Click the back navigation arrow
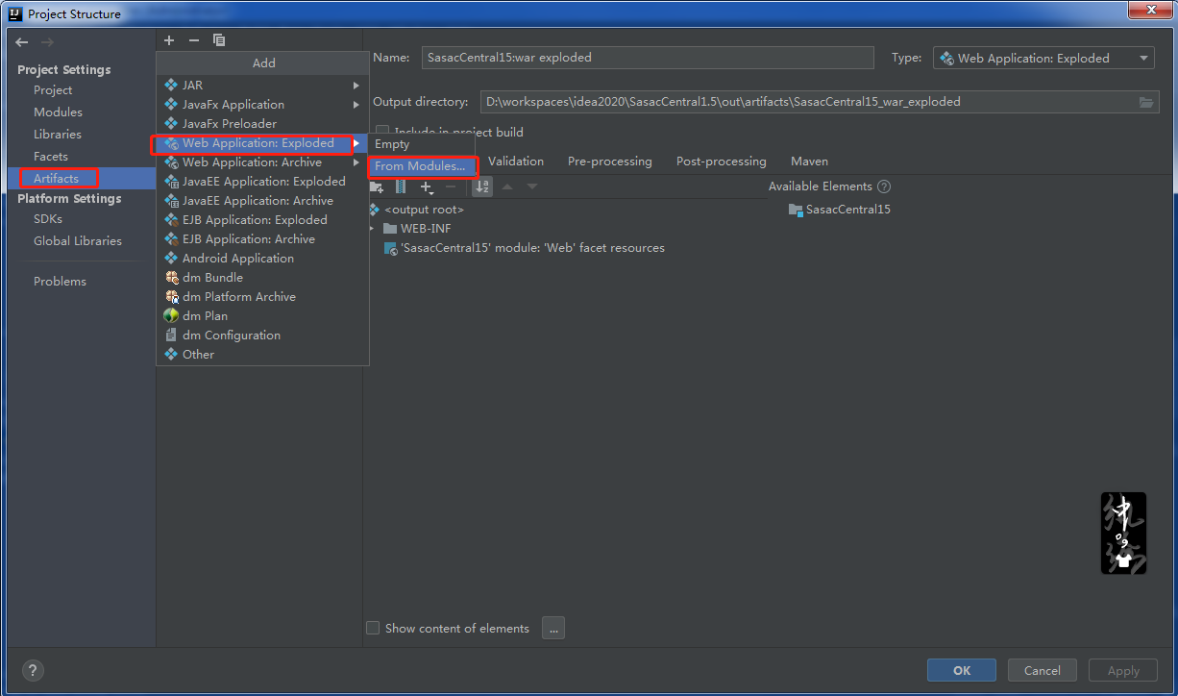The height and width of the screenshot is (696, 1178). click(22, 42)
